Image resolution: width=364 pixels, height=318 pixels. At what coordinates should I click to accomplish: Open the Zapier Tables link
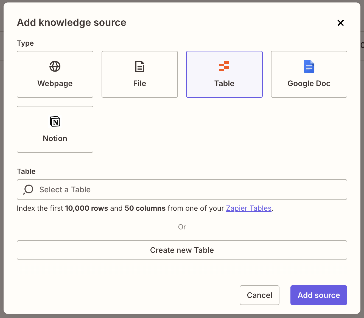[x=248, y=208]
